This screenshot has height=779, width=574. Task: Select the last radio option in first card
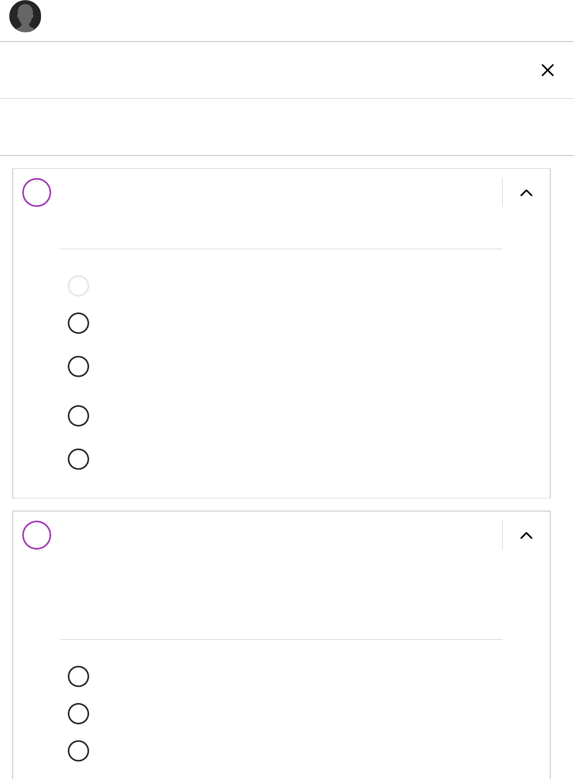[x=78, y=459]
